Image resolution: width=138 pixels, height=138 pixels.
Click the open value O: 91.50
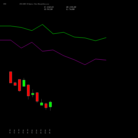(x=48, y=9)
